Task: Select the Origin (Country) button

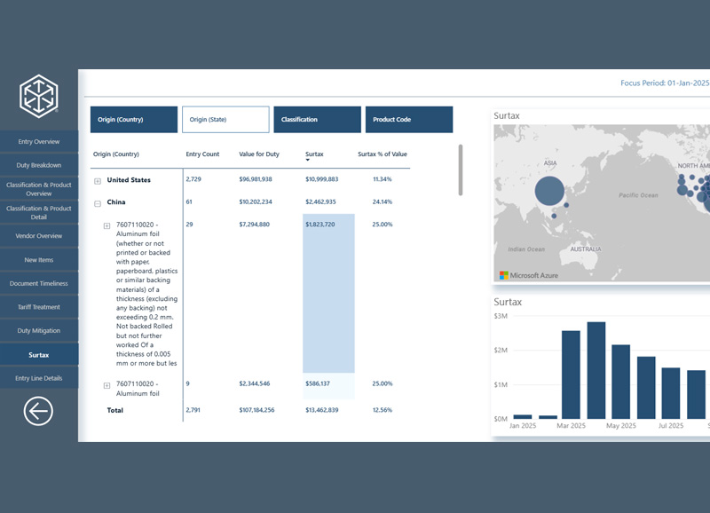Action: [134, 119]
